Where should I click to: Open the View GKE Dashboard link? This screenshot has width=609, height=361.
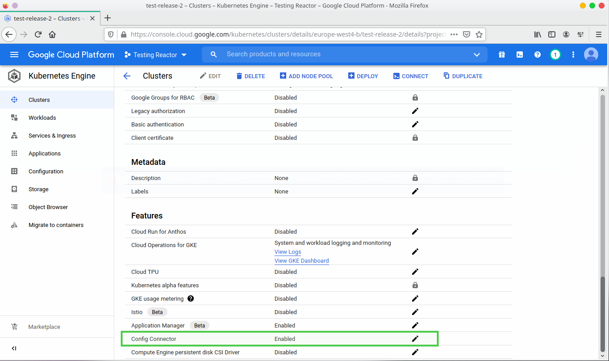tap(301, 261)
